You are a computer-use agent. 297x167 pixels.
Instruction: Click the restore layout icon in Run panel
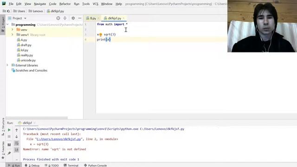[x=9, y=145]
